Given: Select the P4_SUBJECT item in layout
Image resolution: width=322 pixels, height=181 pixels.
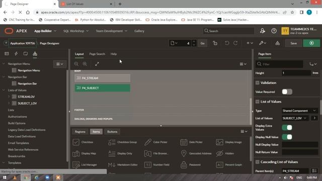Looking at the screenshot, I should point(102,88).
